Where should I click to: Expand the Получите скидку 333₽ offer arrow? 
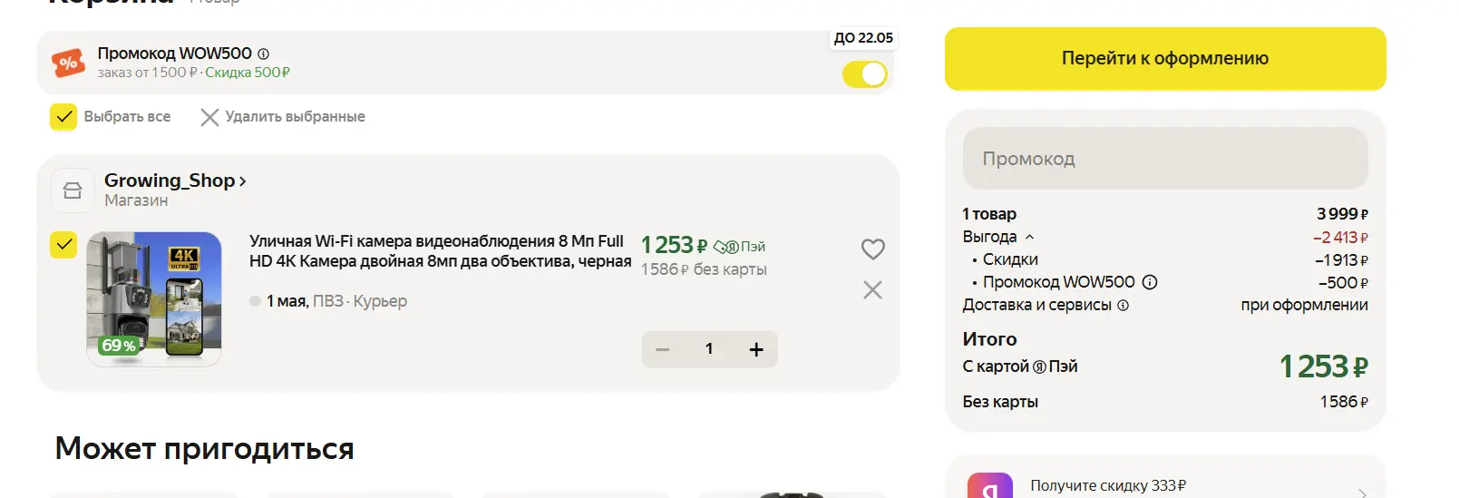(x=1362, y=493)
